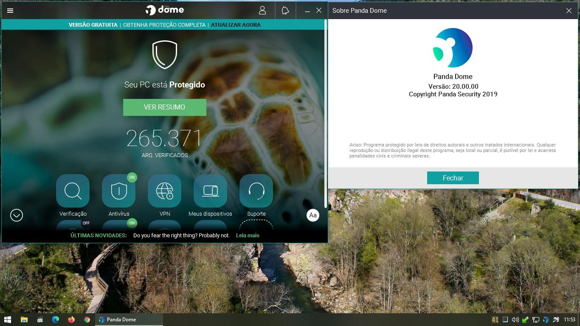This screenshot has width=580, height=326.
Task: Click the printer tray icon
Action: click(556, 320)
